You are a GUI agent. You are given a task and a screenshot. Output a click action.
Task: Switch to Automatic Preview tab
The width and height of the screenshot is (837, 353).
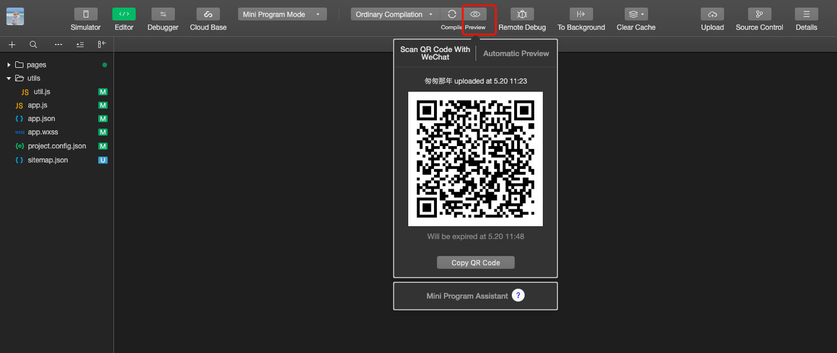coord(516,53)
